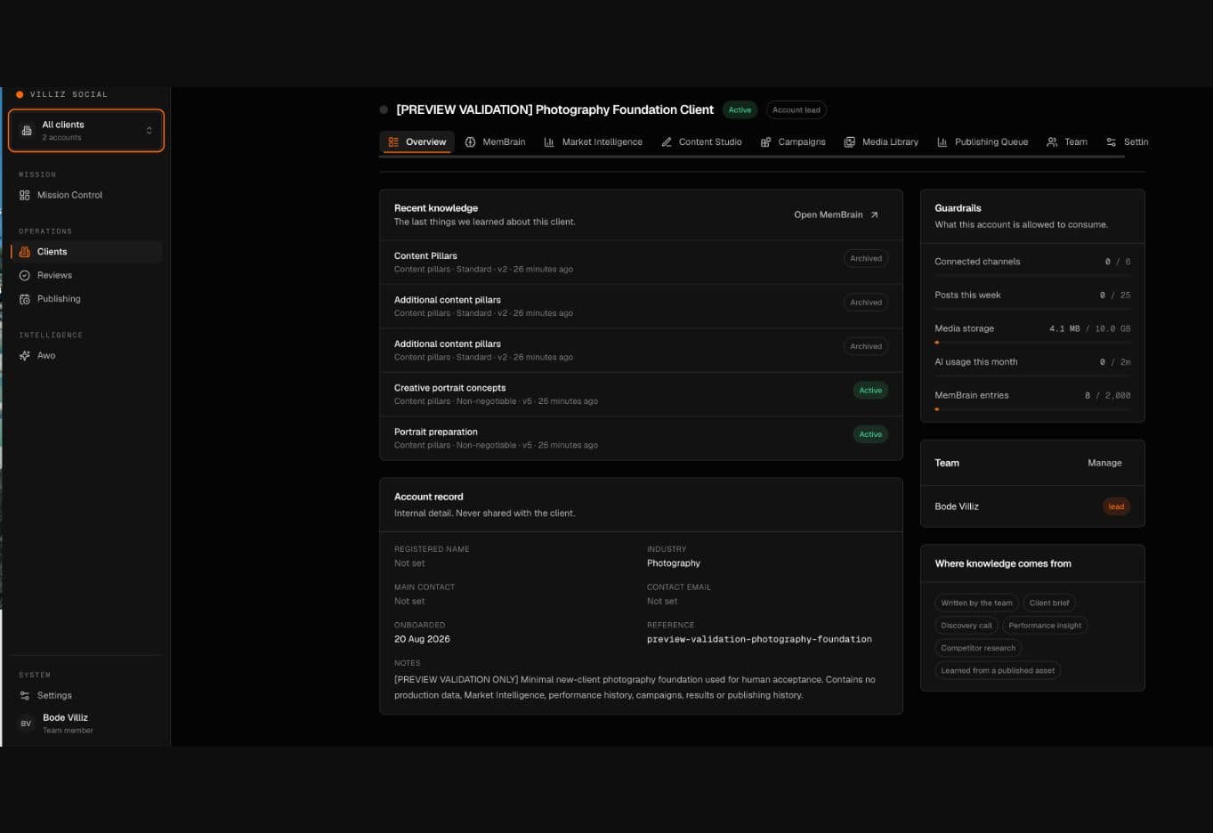Click the preview-validation-photography-foundation reference value
Image resolution: width=1213 pixels, height=833 pixels.
click(x=759, y=640)
